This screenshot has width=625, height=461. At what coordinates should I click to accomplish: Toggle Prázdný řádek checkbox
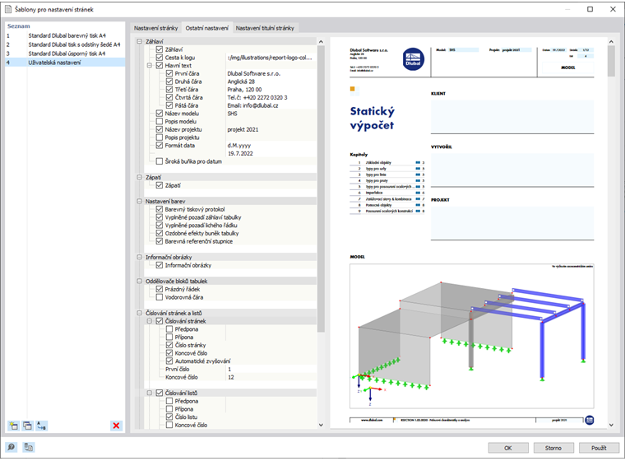(x=160, y=289)
